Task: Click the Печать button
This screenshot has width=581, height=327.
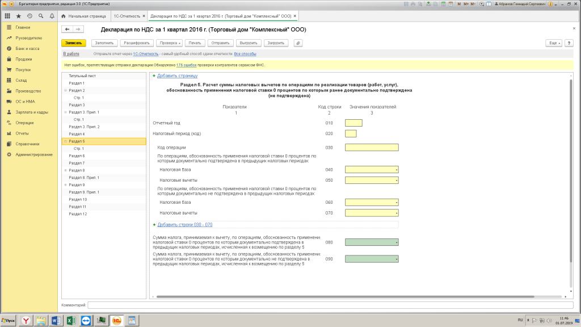Action: point(195,43)
